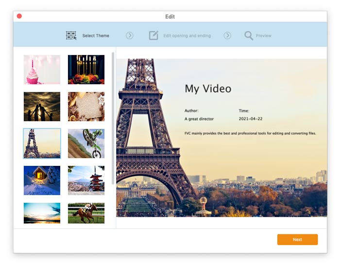
Task: Click the theme list vertical scrollbar
Action: (x=113, y=118)
